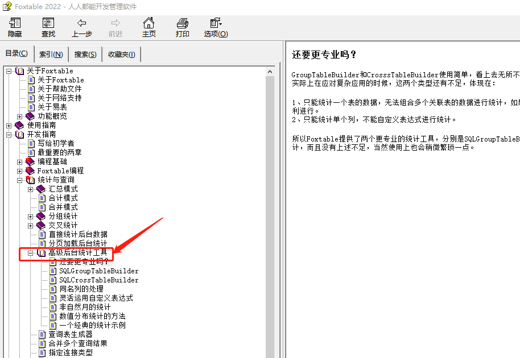
Task: Click the page icon of 同名列的处理
Action: pos(53,289)
